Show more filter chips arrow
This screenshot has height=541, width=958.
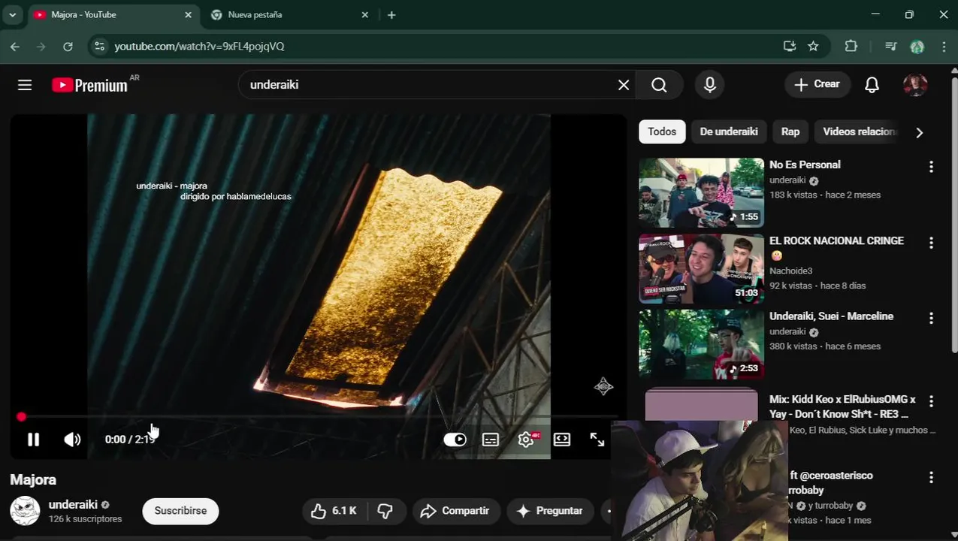(x=919, y=132)
